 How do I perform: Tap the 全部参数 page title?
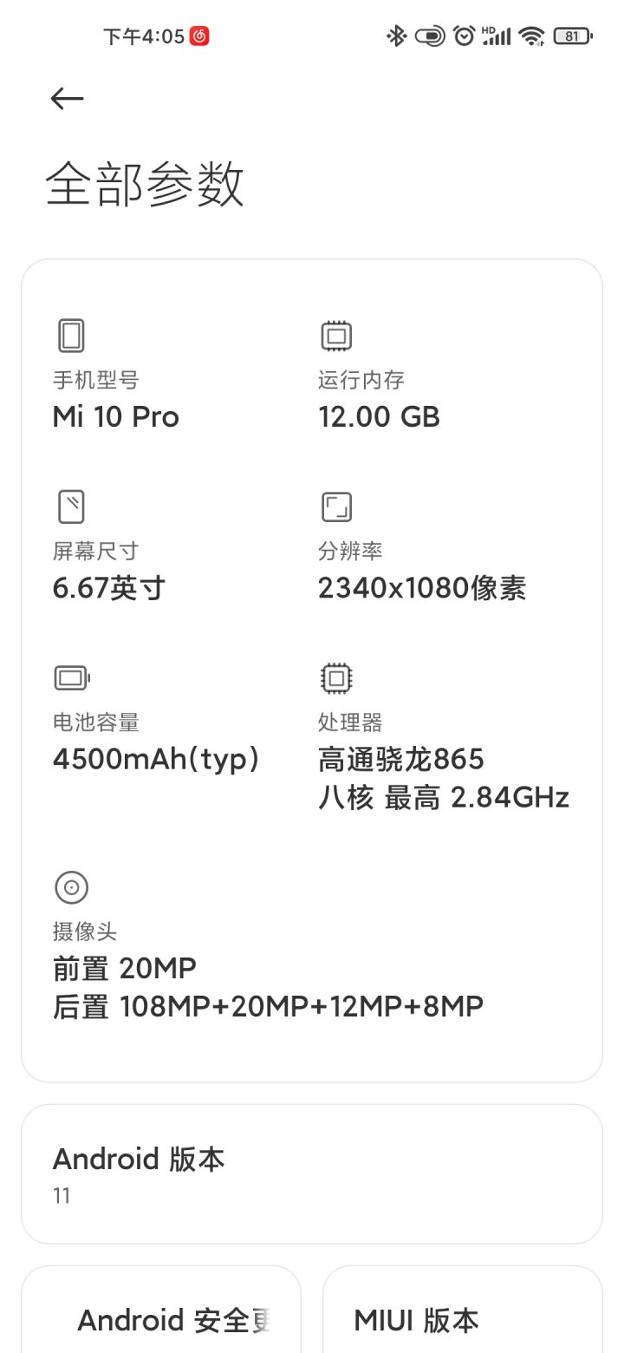[145, 184]
